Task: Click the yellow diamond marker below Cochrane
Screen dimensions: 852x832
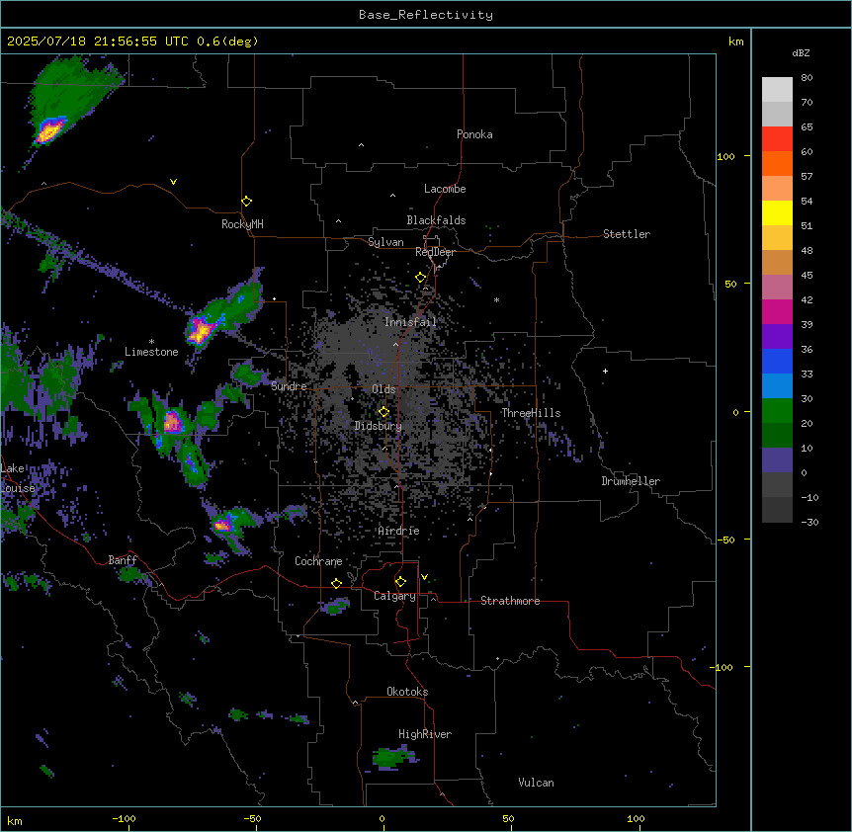Action: [336, 583]
